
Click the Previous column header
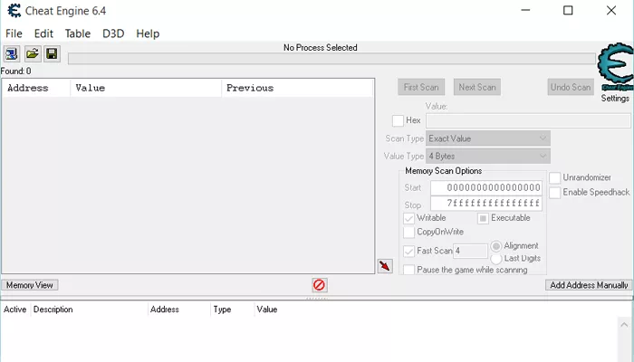[297, 88]
